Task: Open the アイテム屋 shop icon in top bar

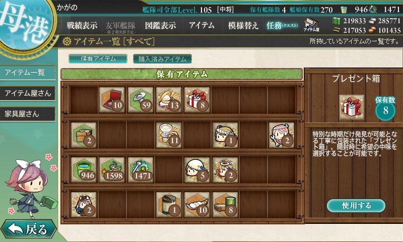Action: click(311, 25)
